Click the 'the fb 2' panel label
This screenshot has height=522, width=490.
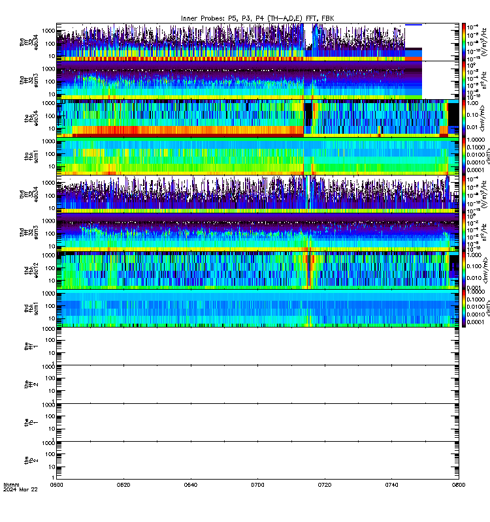point(31,460)
